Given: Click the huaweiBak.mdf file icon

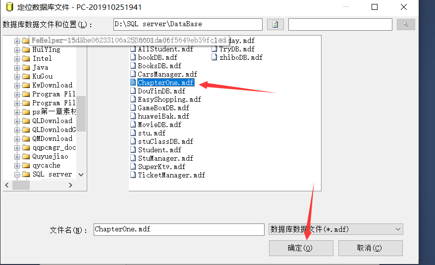Looking at the screenshot, I should (133, 116).
